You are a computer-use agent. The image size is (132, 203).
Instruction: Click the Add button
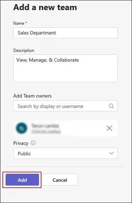point(22,180)
